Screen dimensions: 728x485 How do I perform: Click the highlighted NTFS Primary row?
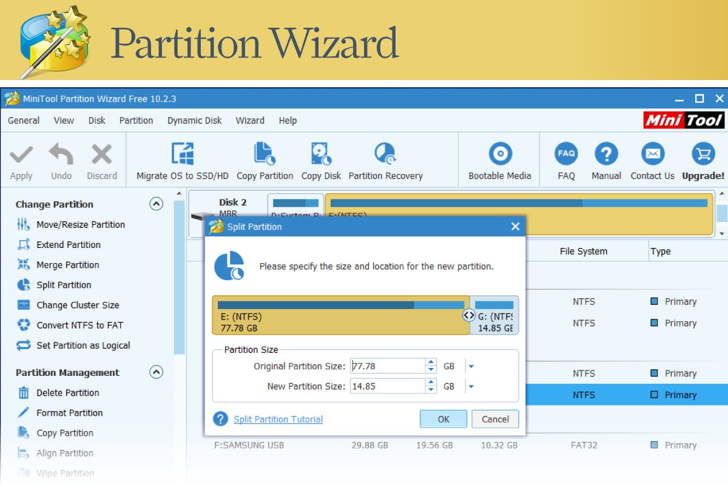coord(627,395)
